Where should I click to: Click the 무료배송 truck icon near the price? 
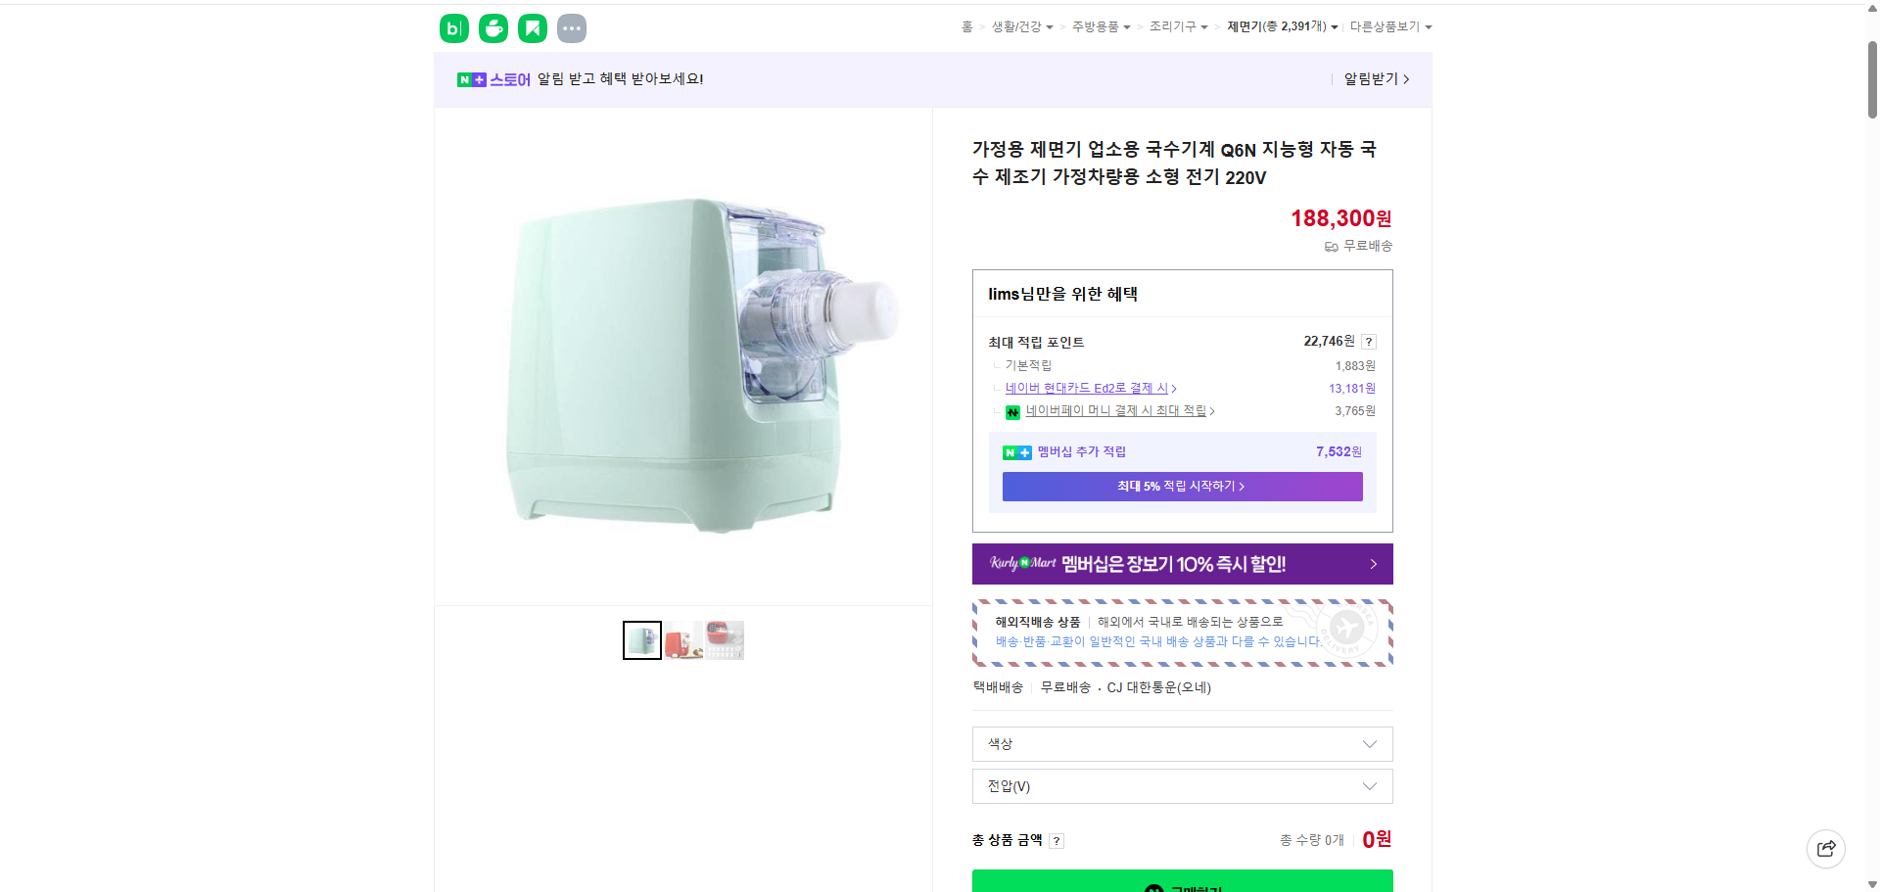(x=1331, y=246)
